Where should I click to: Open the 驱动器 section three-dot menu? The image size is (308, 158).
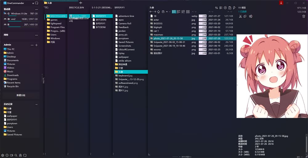tap(37, 9)
